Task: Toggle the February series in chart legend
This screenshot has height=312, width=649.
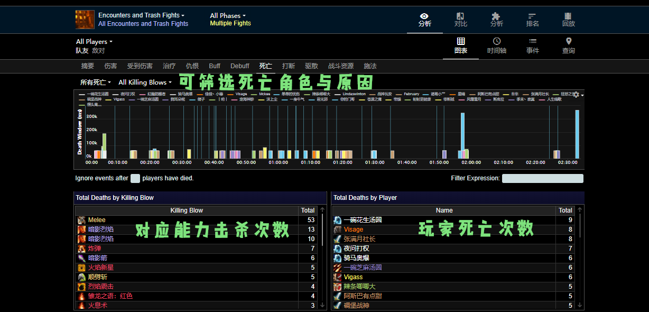Action: click(411, 94)
